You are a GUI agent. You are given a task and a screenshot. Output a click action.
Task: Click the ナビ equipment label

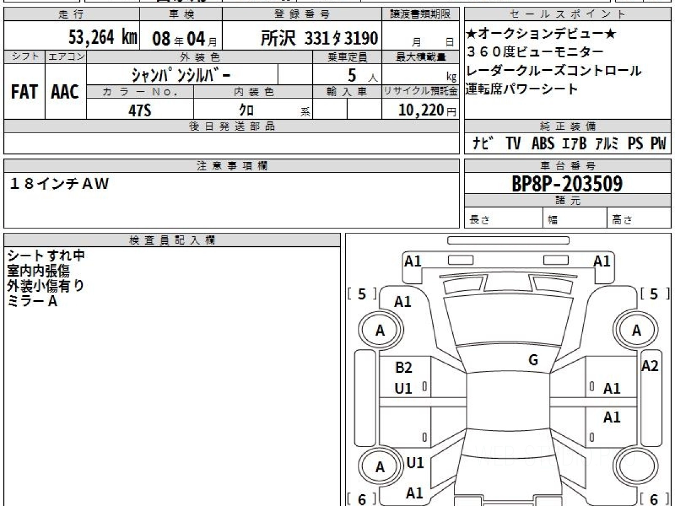483,143
